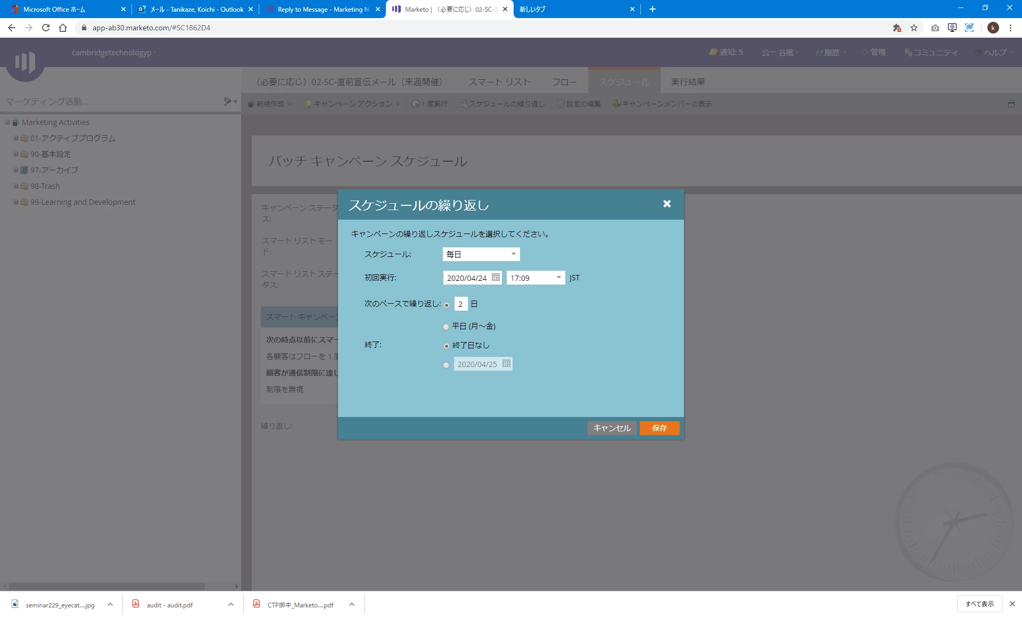
Task: Open the Chrome extensions puzzle icon
Action: pyautogui.click(x=897, y=28)
